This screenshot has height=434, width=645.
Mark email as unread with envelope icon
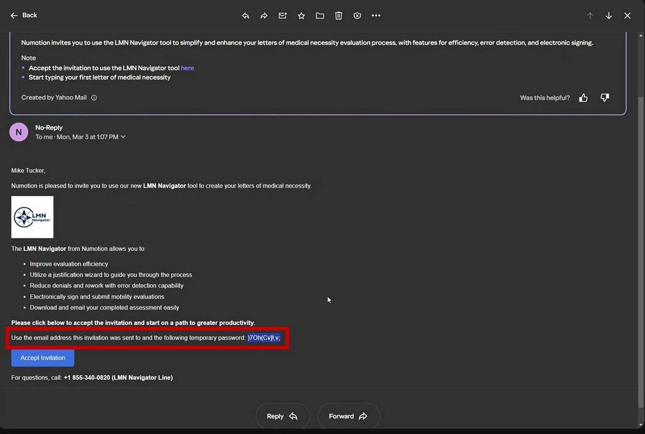click(x=282, y=15)
